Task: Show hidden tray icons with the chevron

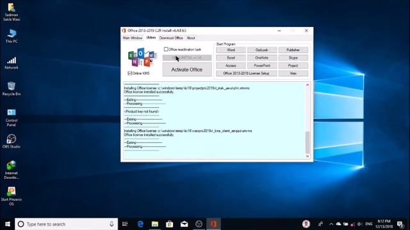Action: tap(331, 224)
